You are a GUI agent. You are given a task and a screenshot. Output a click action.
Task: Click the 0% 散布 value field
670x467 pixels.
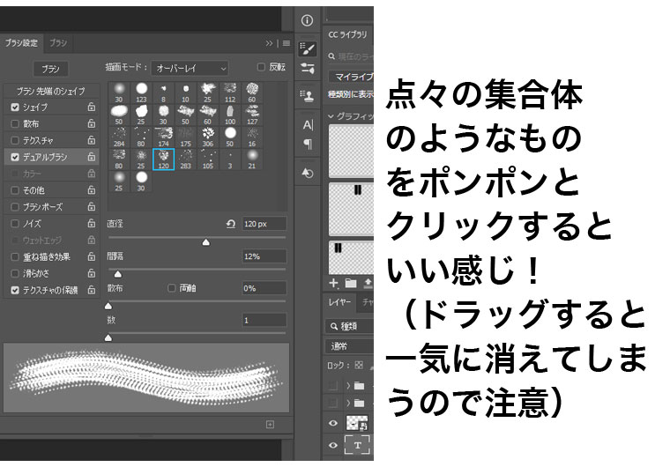(x=264, y=288)
